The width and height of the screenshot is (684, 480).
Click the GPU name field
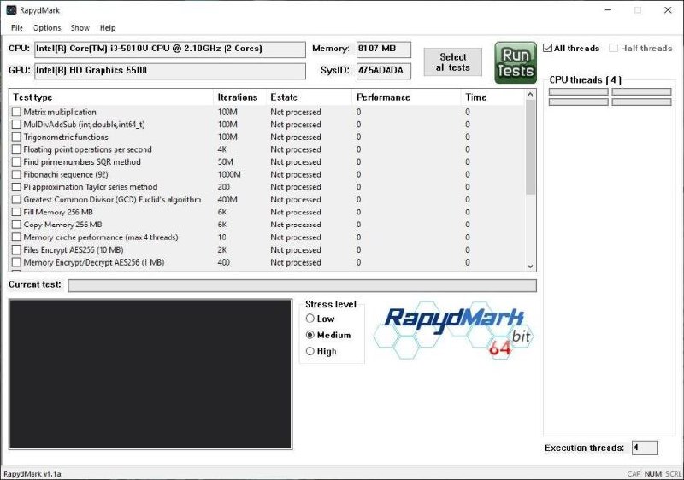(170, 71)
